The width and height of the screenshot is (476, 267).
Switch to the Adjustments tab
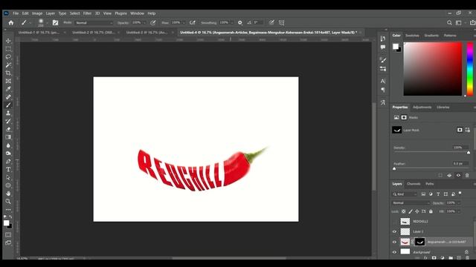tap(422, 107)
